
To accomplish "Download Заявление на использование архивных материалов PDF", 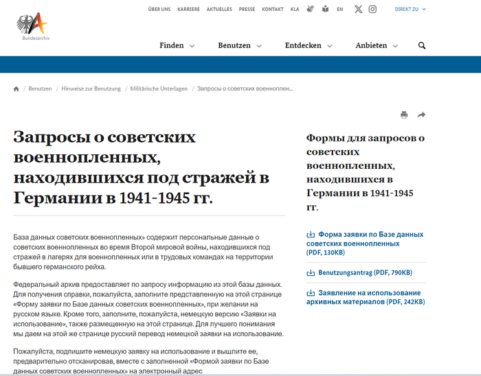I will [366, 297].
